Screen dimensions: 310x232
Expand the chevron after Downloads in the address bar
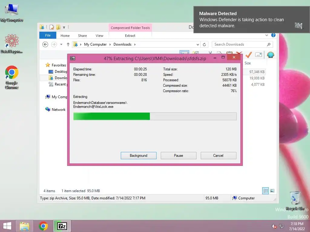point(135,44)
